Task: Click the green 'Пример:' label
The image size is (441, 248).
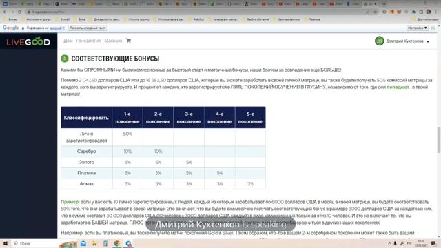Action: tap(70, 202)
